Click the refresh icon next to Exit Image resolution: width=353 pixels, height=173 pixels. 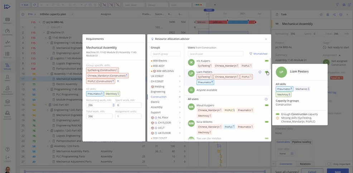pos(34,5)
